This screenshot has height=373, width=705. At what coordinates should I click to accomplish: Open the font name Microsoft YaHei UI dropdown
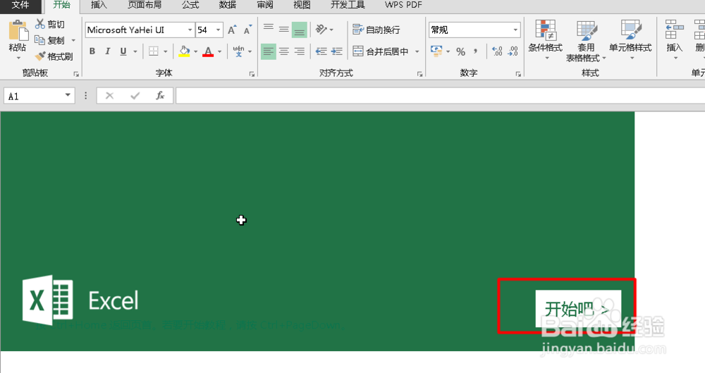190,30
